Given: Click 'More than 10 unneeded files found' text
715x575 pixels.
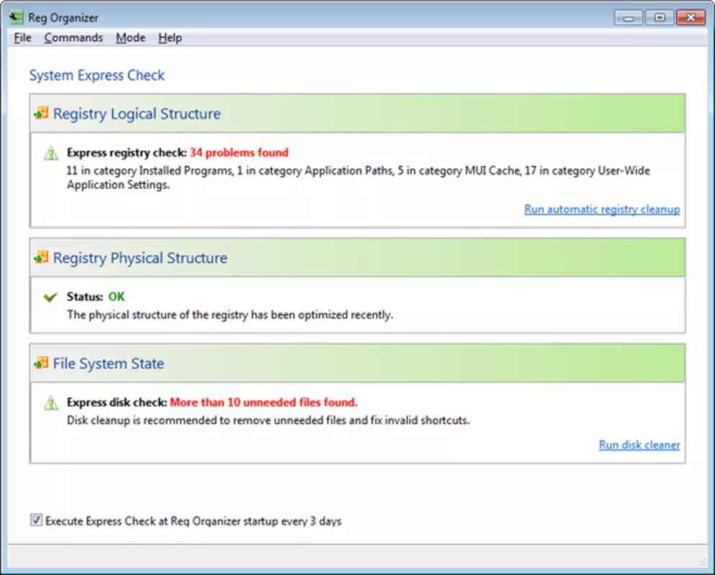Looking at the screenshot, I should (x=263, y=402).
